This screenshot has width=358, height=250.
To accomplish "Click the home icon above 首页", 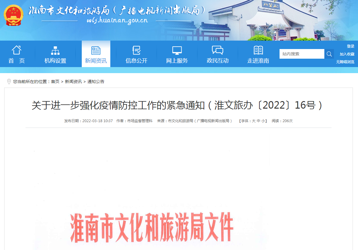I will [x=17, y=50].
